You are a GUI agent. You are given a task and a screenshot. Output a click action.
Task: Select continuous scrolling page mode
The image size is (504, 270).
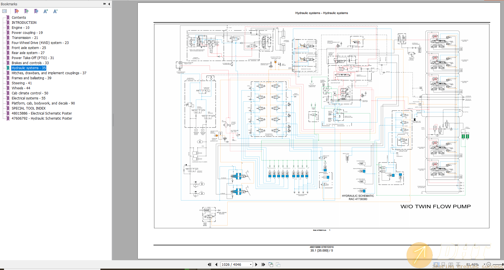pyautogui.click(x=443, y=264)
